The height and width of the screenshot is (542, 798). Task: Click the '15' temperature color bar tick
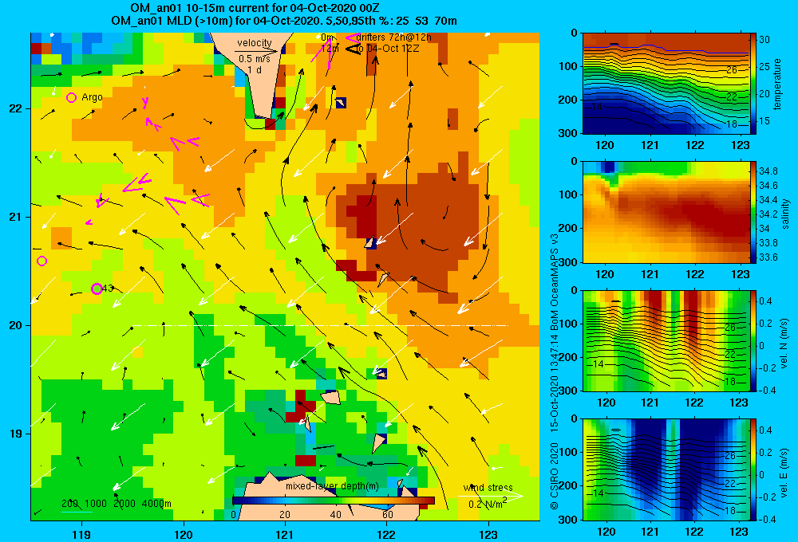tap(764, 121)
